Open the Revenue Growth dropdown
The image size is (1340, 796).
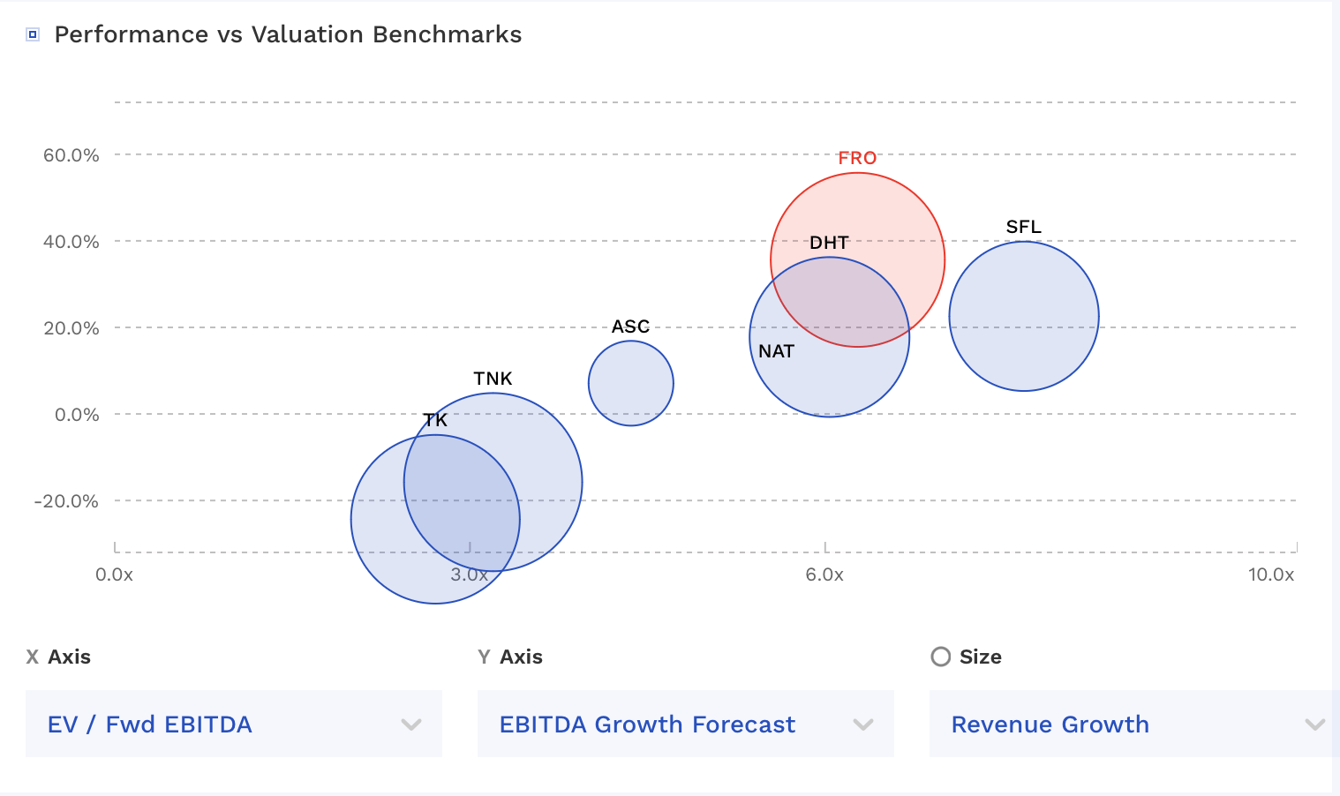click(1133, 724)
